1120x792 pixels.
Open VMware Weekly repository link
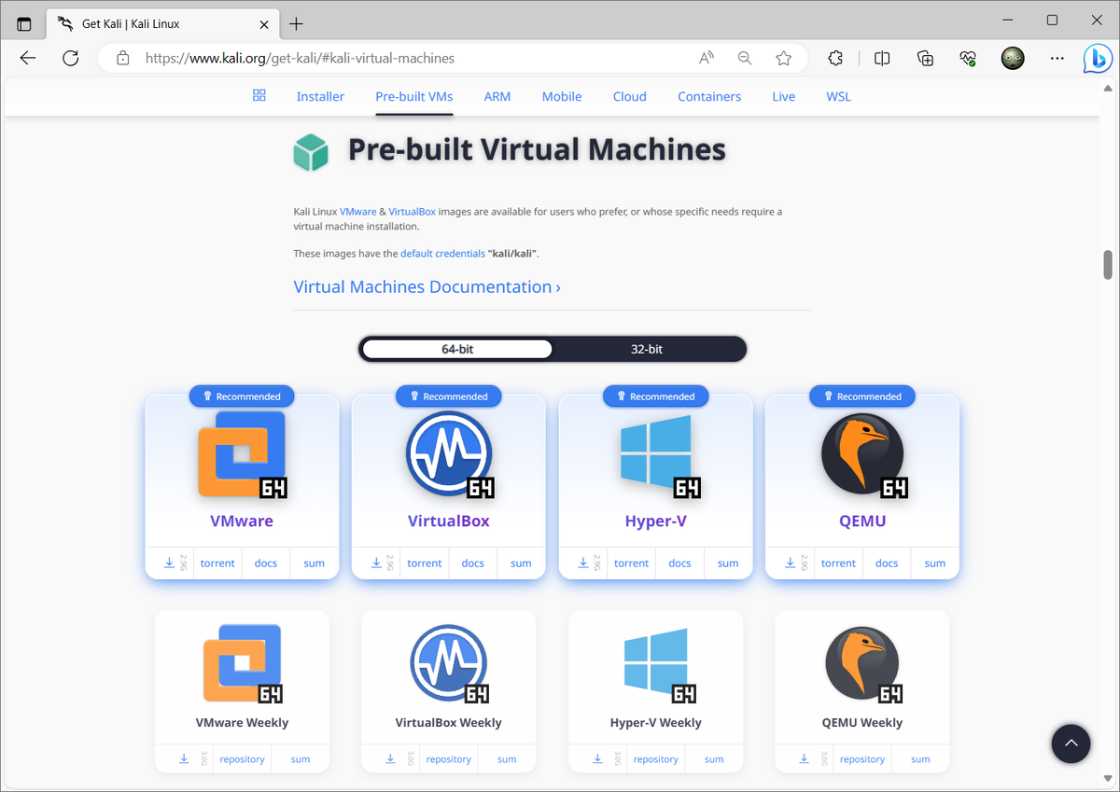pyautogui.click(x=243, y=758)
